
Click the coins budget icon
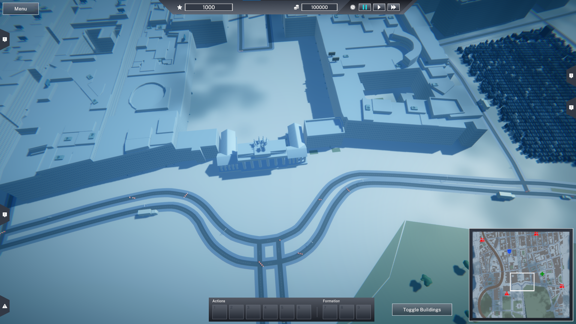[x=296, y=7]
